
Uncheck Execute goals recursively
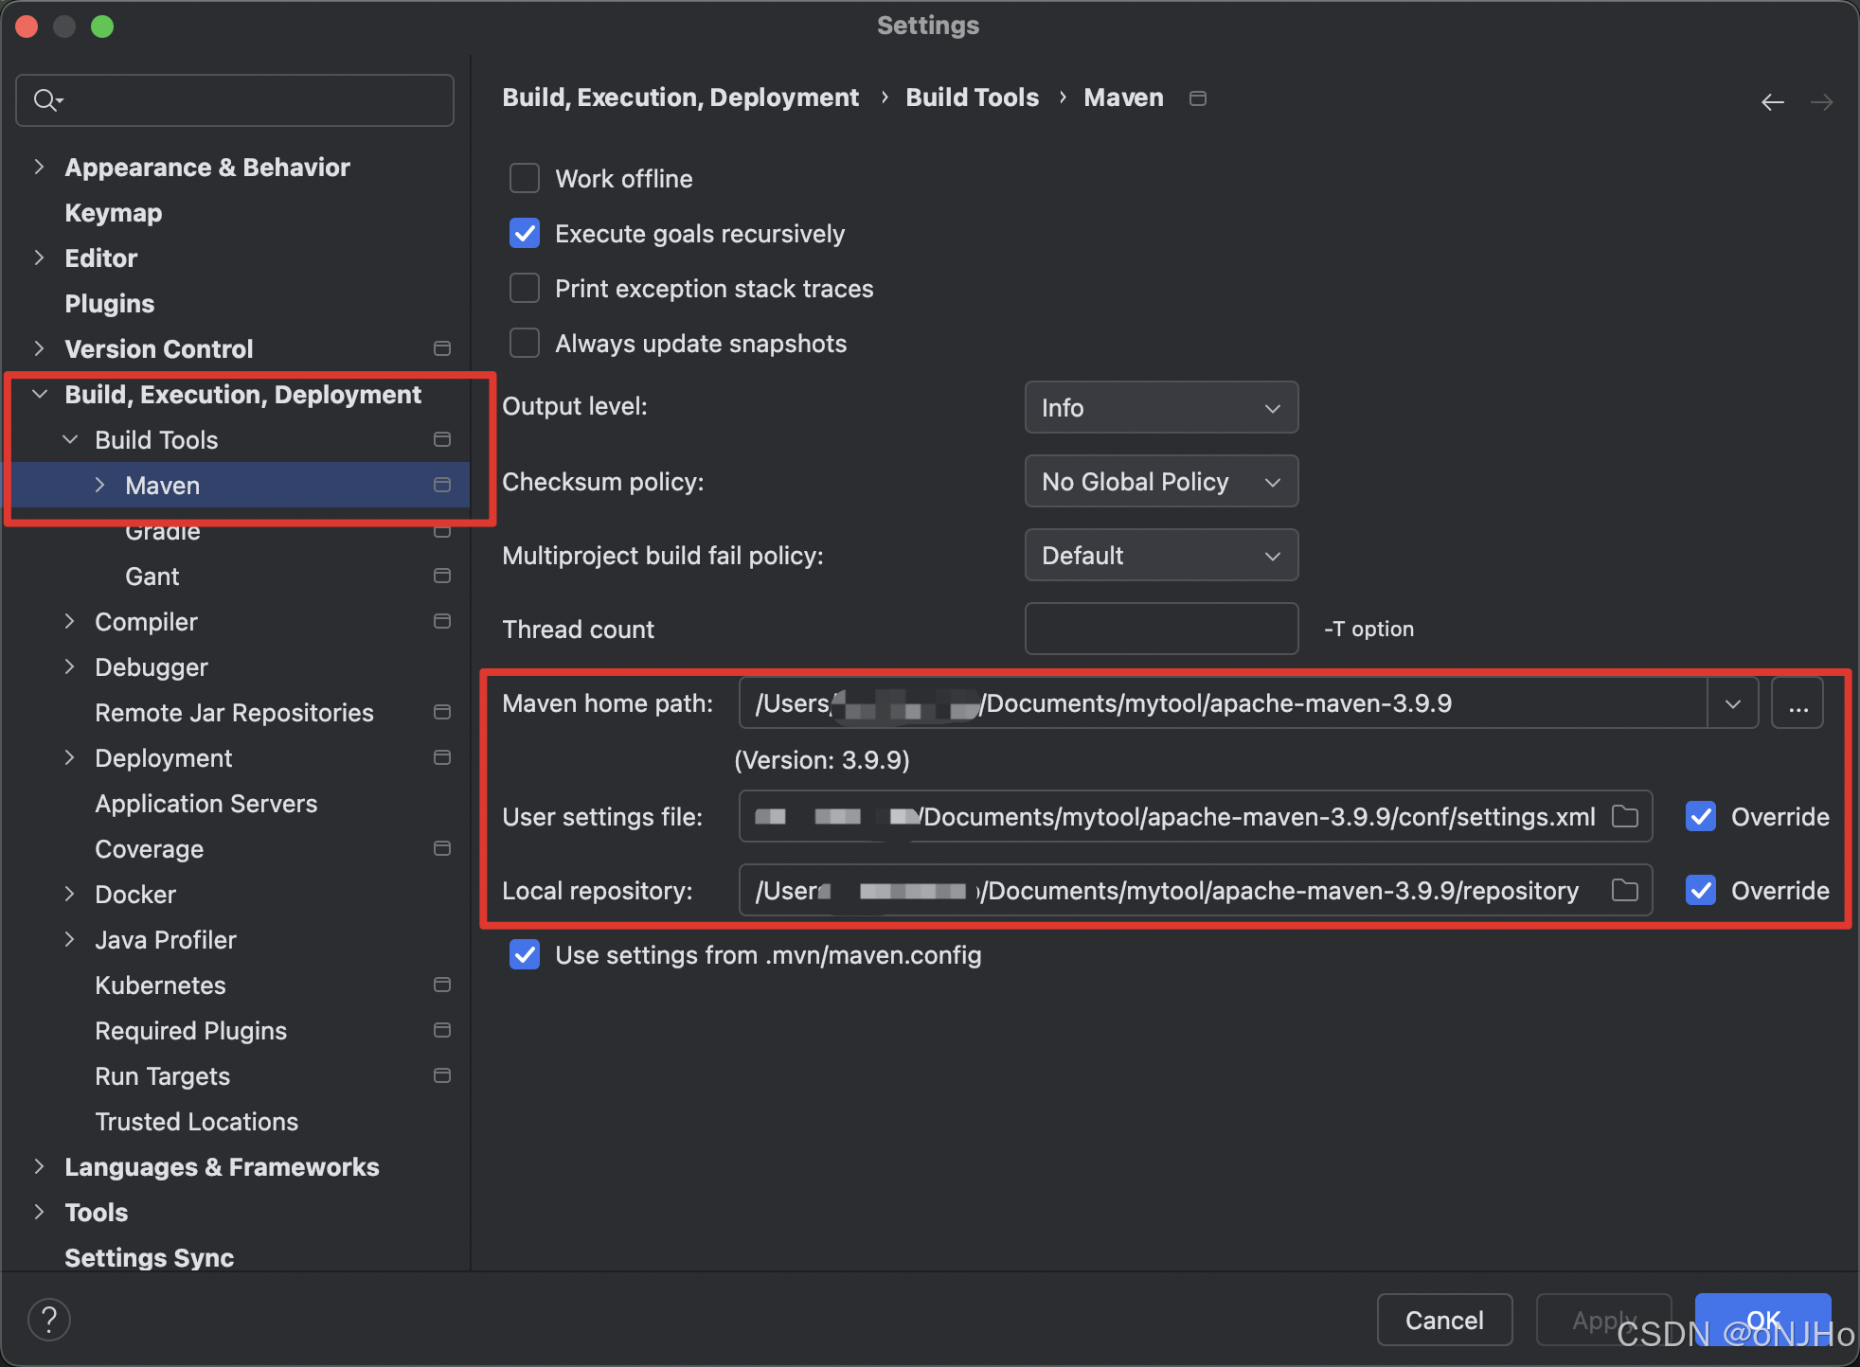click(525, 234)
